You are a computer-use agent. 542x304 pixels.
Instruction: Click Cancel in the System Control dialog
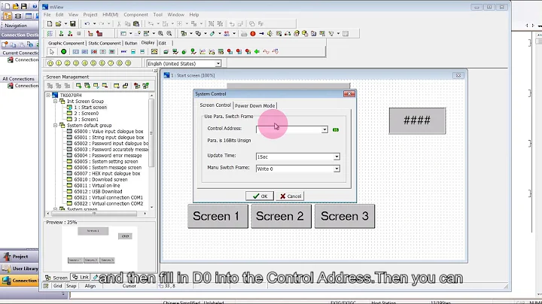click(x=290, y=196)
